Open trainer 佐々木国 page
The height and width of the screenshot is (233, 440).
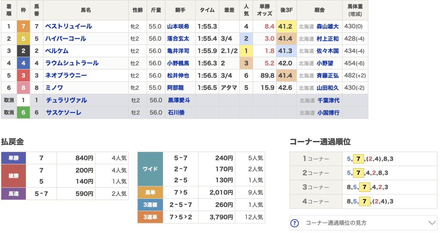click(x=327, y=51)
